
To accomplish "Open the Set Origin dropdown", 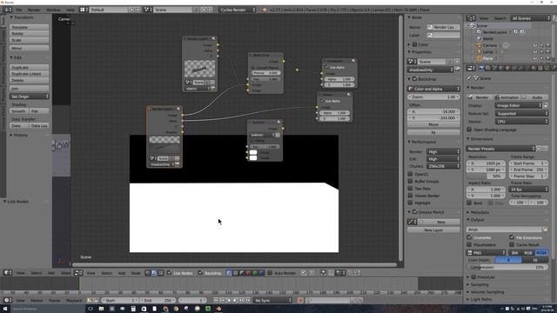I will click(29, 97).
